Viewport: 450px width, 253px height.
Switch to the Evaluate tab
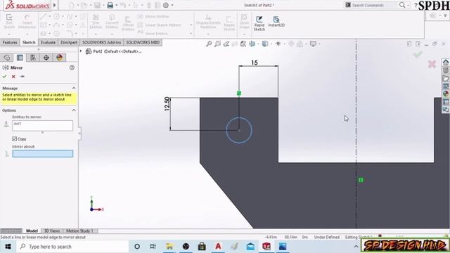pos(48,42)
